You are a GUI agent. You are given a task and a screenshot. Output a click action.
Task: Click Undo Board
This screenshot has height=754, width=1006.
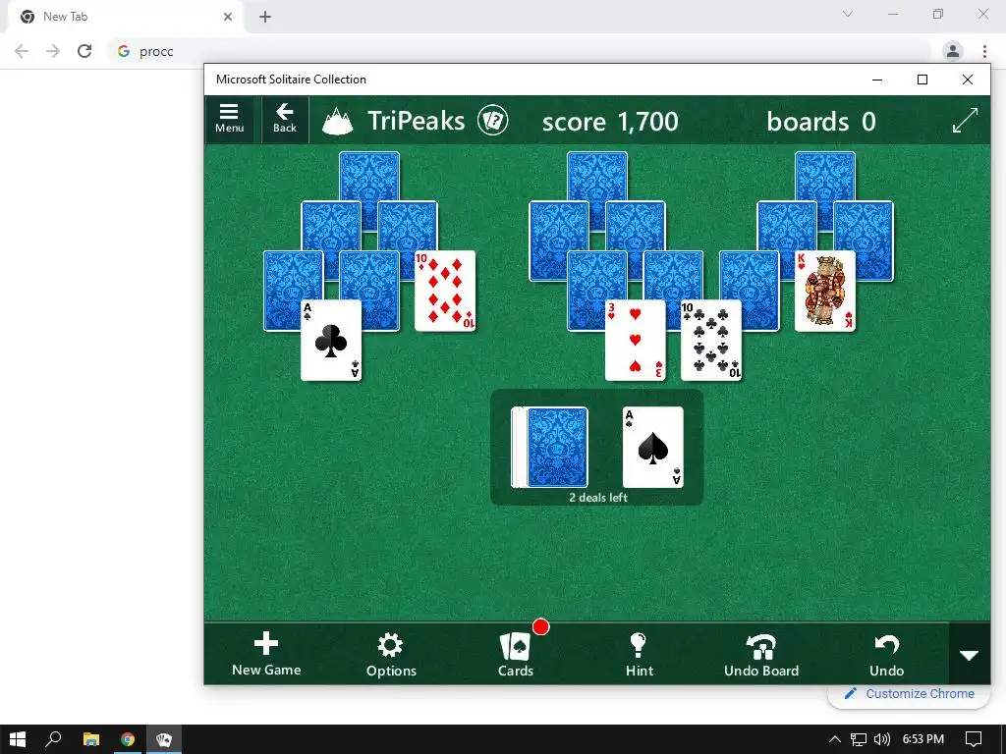pos(761,654)
